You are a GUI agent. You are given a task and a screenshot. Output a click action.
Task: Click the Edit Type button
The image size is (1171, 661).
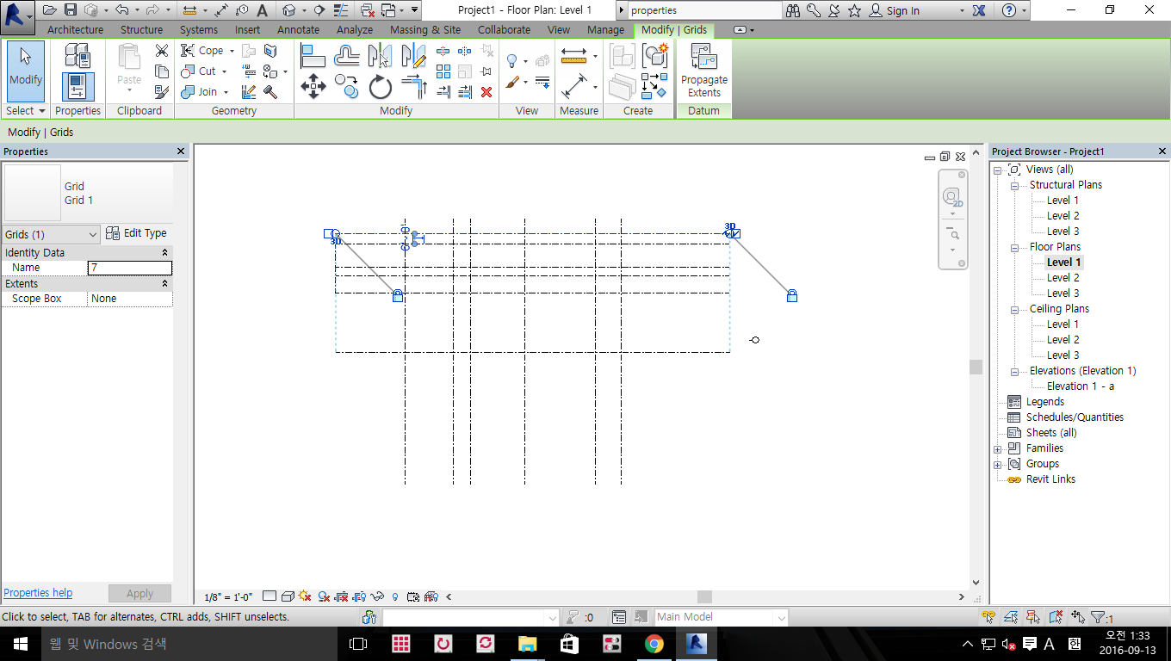[136, 233]
